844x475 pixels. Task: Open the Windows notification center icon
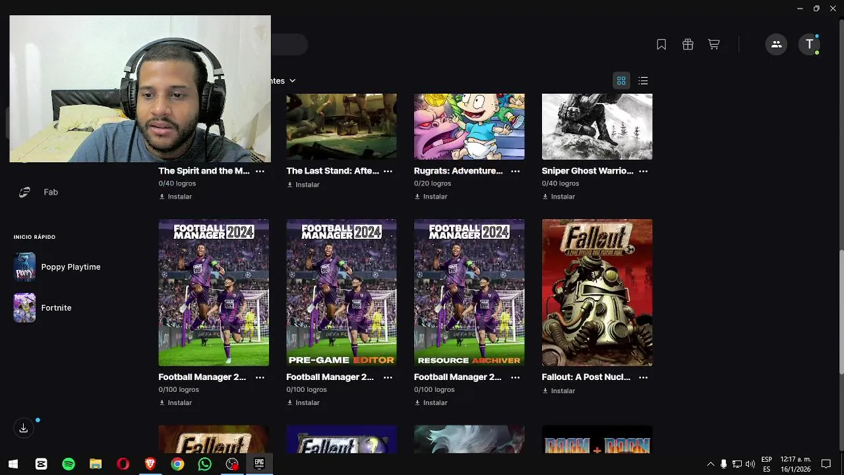pyautogui.click(x=826, y=464)
